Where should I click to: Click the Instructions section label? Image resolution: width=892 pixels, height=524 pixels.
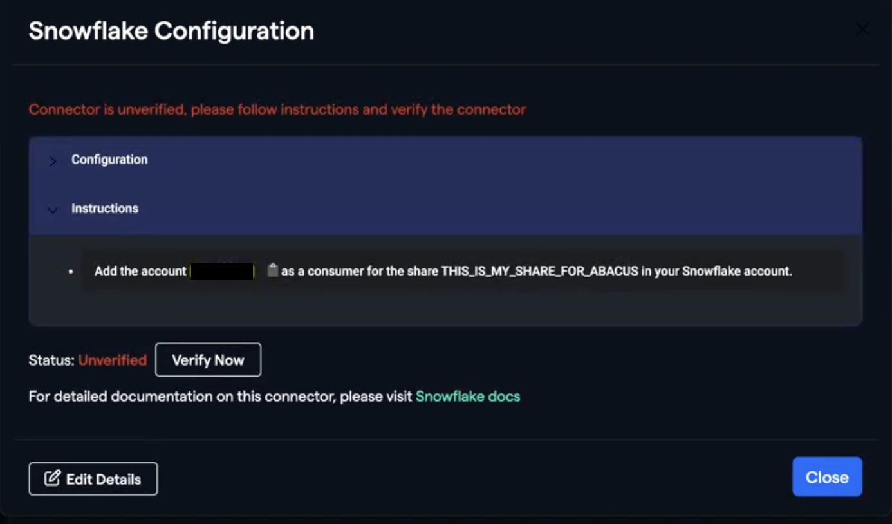[105, 209]
